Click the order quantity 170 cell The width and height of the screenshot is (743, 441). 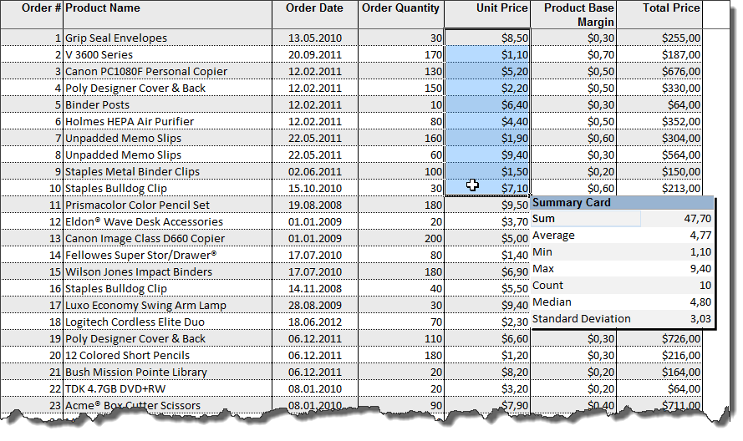click(x=401, y=54)
